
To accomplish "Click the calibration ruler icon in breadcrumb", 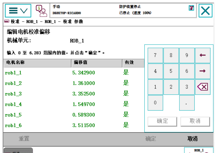I will pyautogui.click(x=7, y=21).
